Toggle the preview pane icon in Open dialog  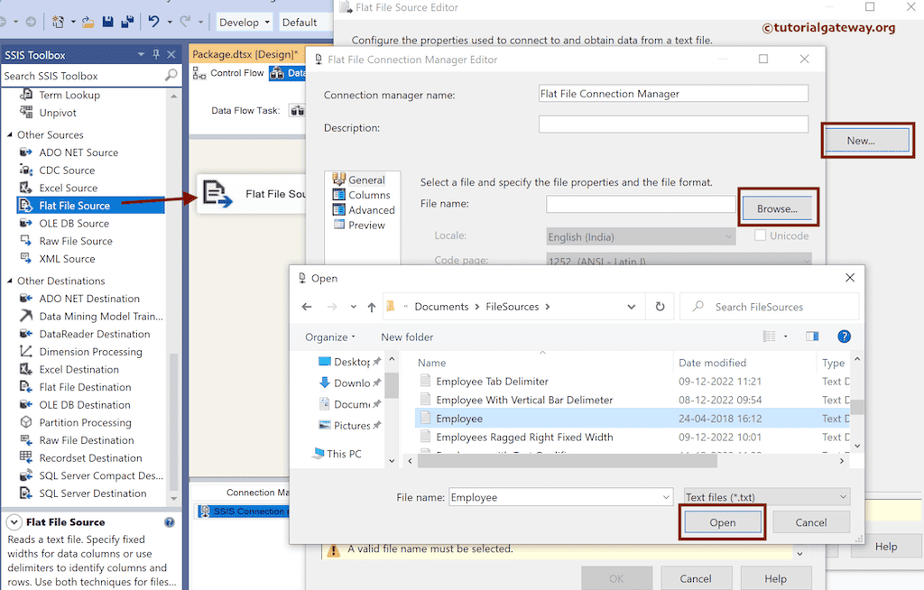812,336
